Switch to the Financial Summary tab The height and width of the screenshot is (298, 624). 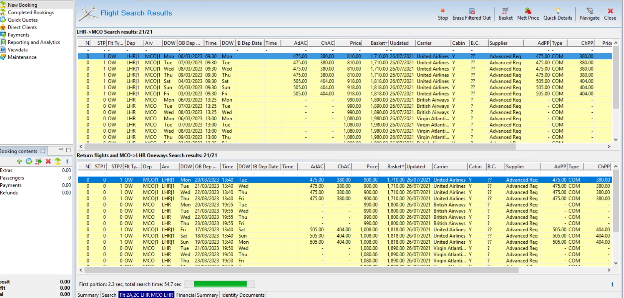pos(197,295)
